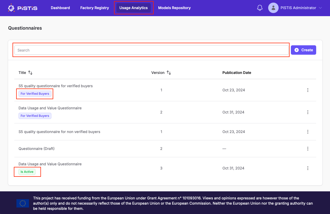Sort questionnaires by Title

point(30,73)
